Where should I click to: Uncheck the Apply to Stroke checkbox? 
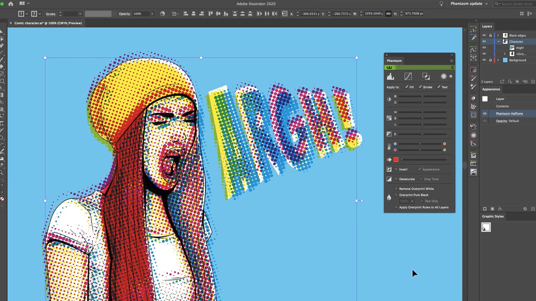pyautogui.click(x=420, y=87)
